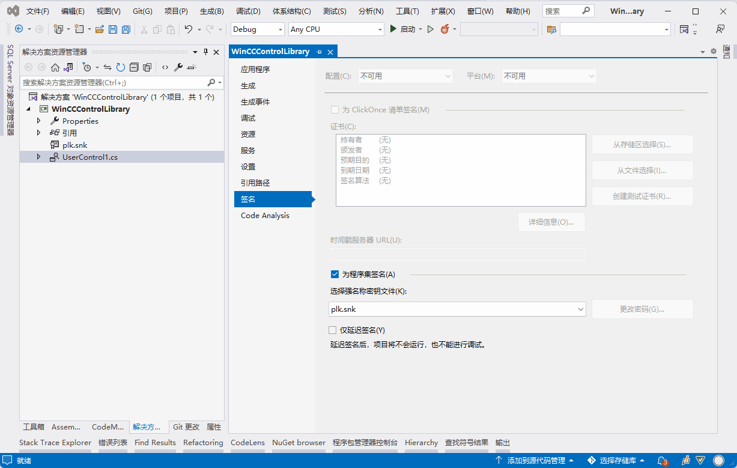Click the Live Share feedback person icon
Image resolution: width=737 pixels, height=468 pixels.
coord(720,29)
